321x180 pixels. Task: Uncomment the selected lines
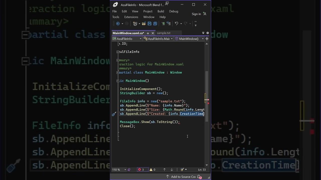[x=169, y=23]
